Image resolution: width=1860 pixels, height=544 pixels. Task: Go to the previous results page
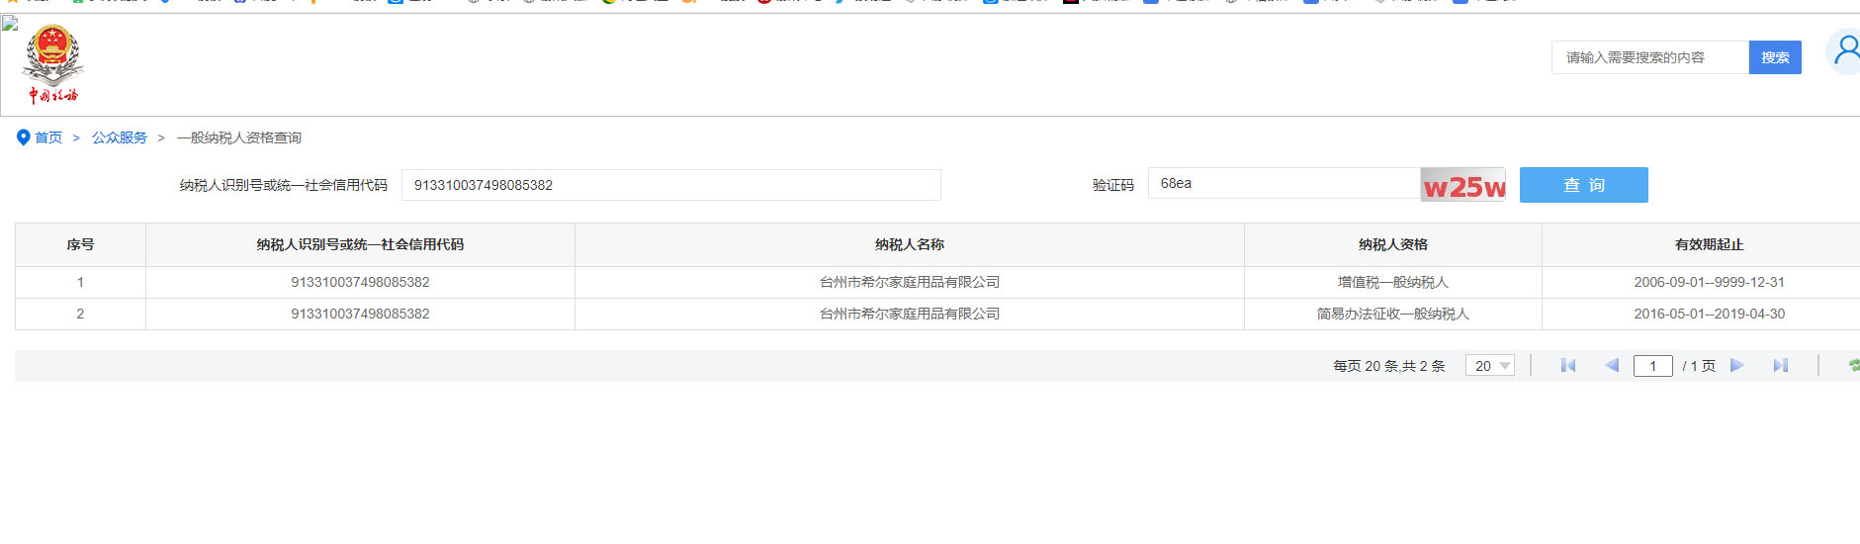pos(1612,366)
